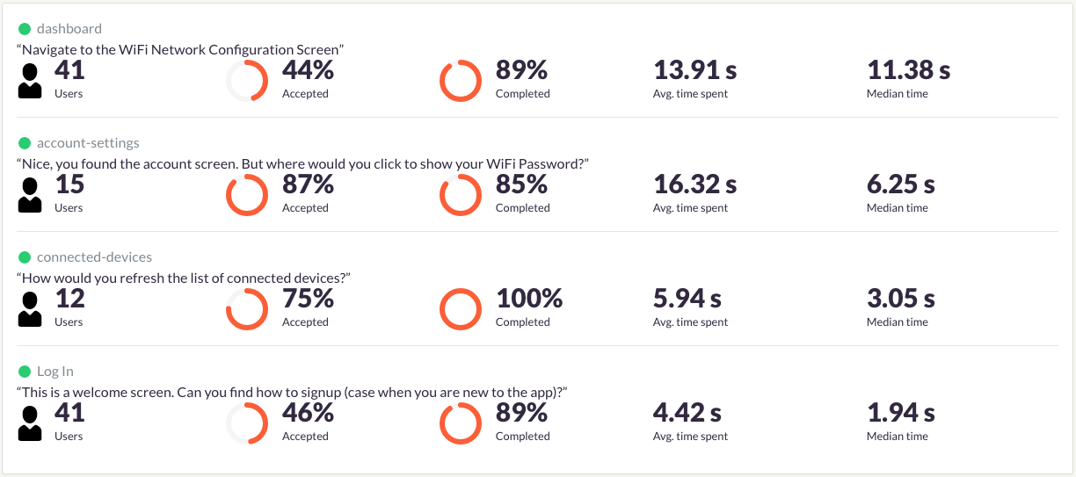
Task: Click the 87% Accepted progress ring
Action: click(247, 195)
